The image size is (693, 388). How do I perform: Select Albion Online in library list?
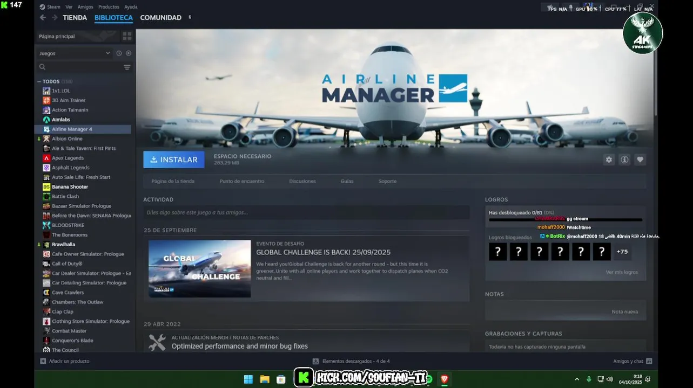(67, 138)
